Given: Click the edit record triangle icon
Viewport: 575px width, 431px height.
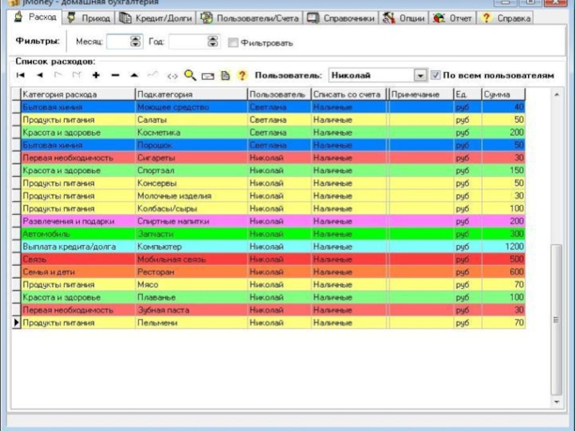Looking at the screenshot, I should pyautogui.click(x=134, y=75).
